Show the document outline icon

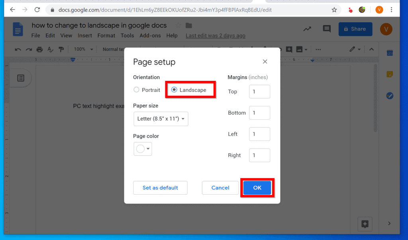pos(21,78)
